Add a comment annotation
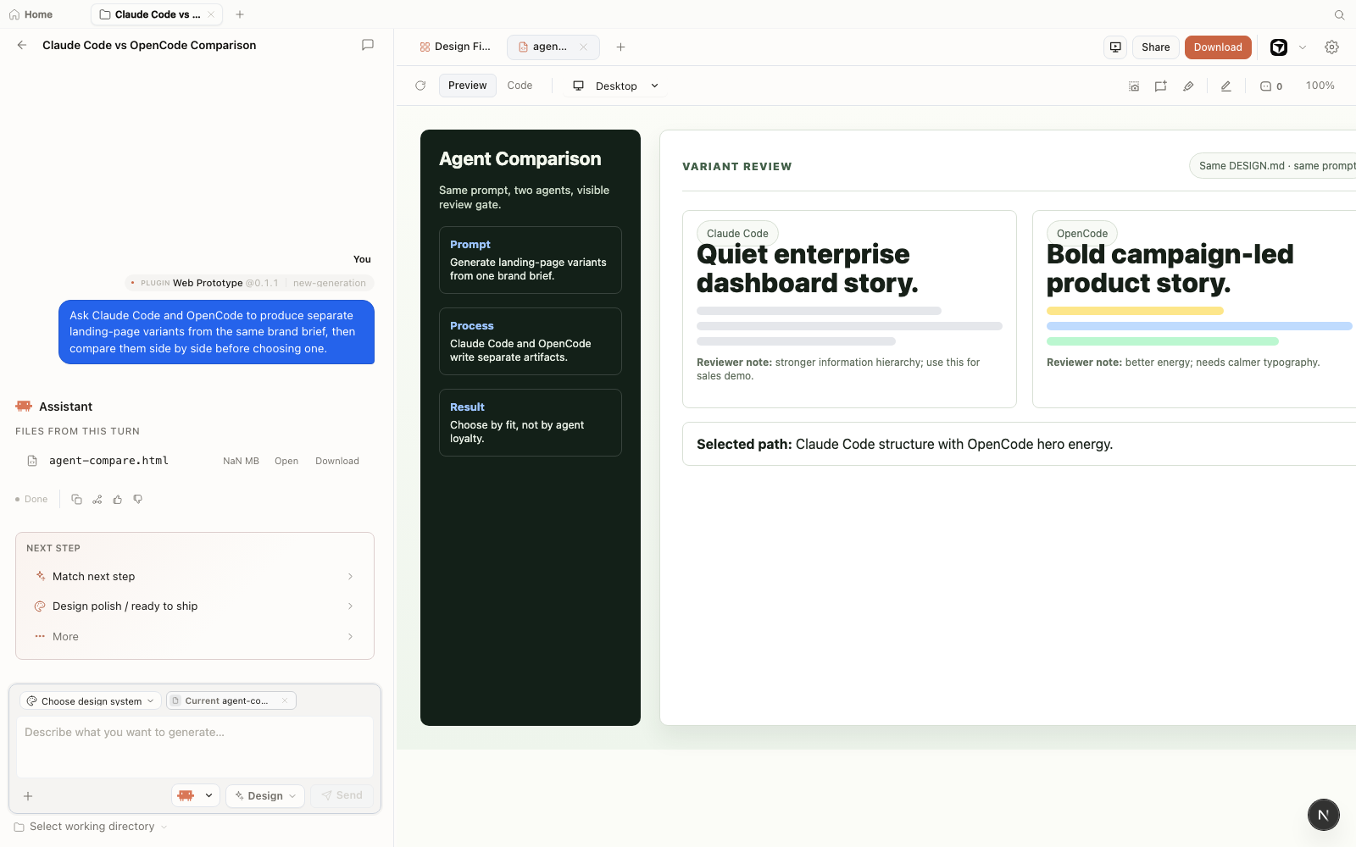This screenshot has height=847, width=1356. pos(1161,86)
